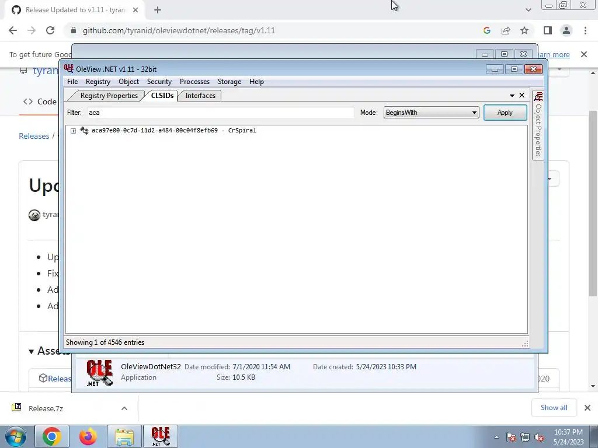The height and width of the screenshot is (448, 598).
Task: Show hidden system tray icons
Action: (x=496, y=437)
